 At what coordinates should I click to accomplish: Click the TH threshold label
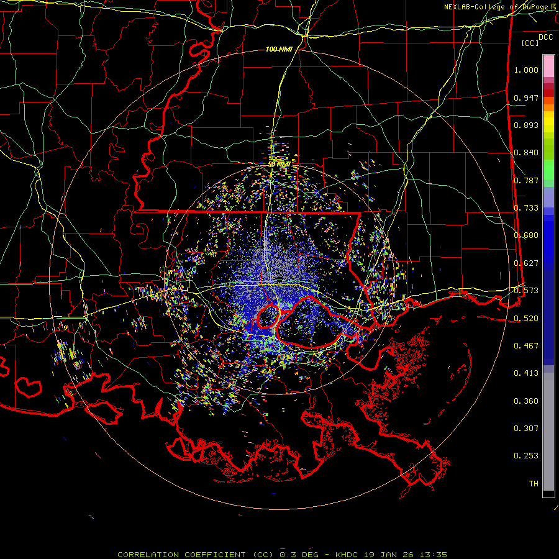pyautogui.click(x=534, y=484)
